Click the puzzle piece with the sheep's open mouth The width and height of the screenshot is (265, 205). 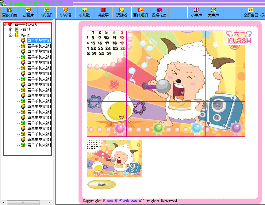pos(186,84)
